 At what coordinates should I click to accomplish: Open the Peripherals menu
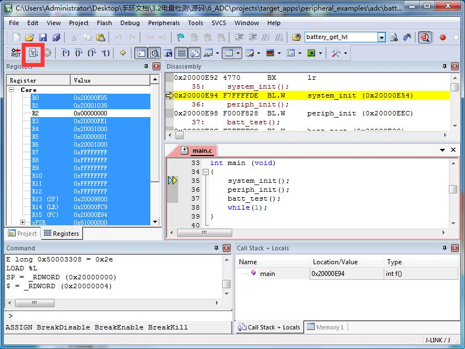point(164,23)
